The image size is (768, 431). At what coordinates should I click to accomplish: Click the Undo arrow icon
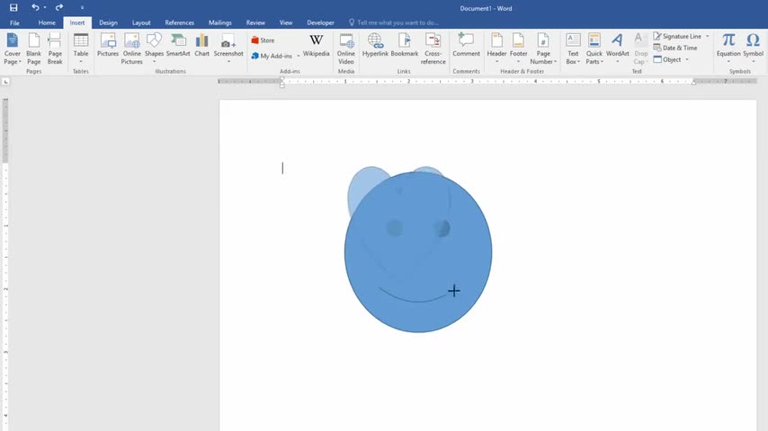(35, 7)
